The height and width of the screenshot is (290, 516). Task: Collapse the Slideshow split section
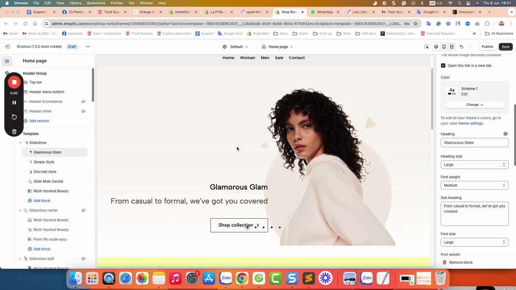[20, 259]
